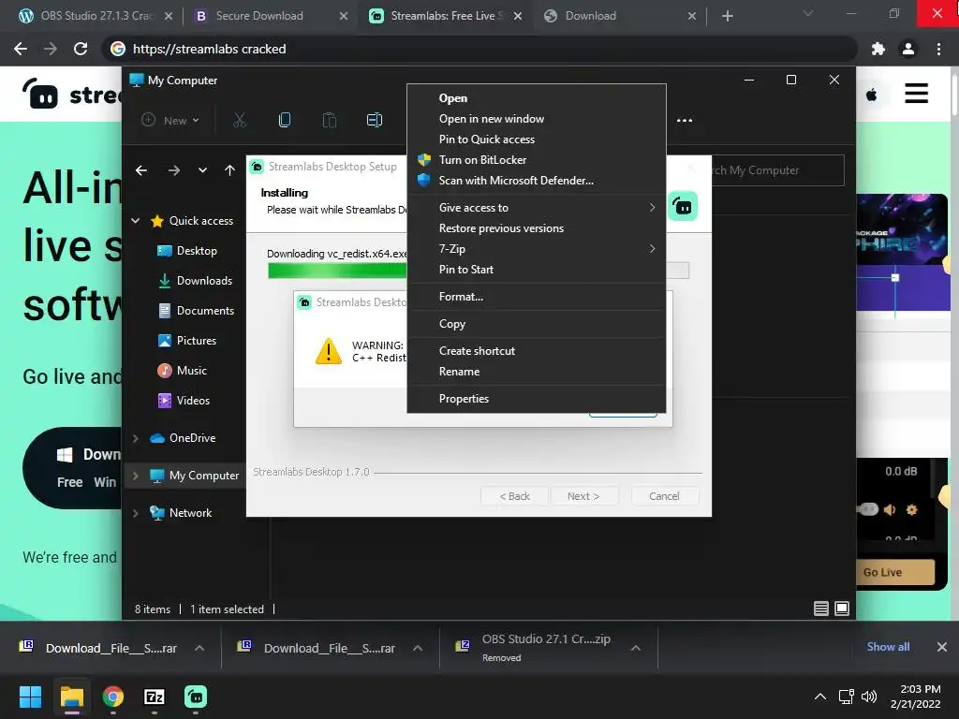
Task: Click the Chrome address bar
Action: tap(480, 49)
